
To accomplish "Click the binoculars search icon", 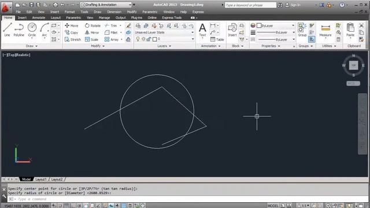I will [280, 5].
